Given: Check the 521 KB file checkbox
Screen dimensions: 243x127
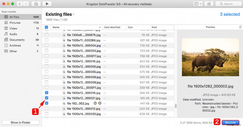Looking at the screenshot, I should click(46, 40).
